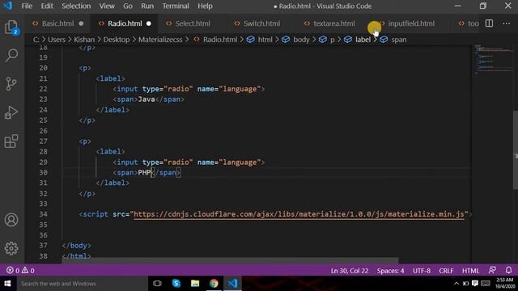
Task: Click Ln 30, Col 22 in status bar
Action: tap(350, 271)
